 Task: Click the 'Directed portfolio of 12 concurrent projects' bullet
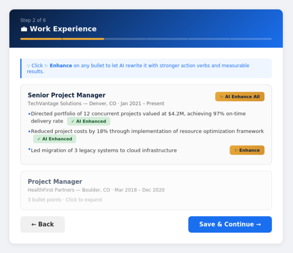pyautogui.click(x=138, y=114)
